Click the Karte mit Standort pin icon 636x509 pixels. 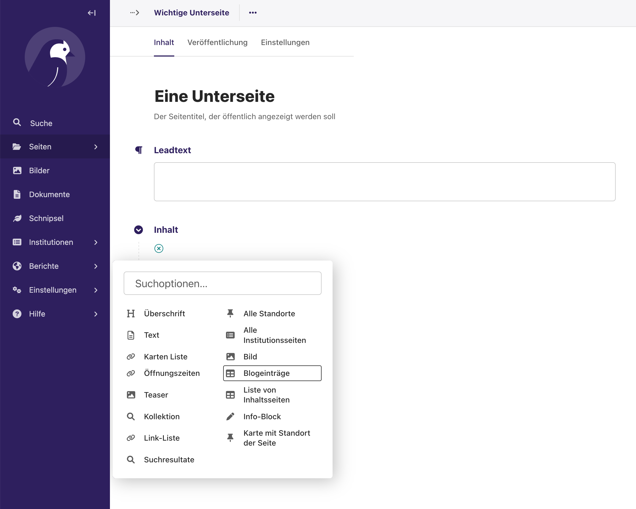pos(230,438)
